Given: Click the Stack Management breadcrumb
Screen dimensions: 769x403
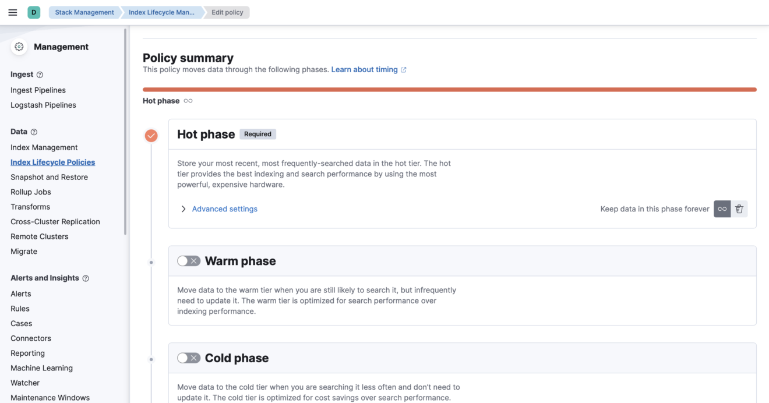Looking at the screenshot, I should [84, 12].
